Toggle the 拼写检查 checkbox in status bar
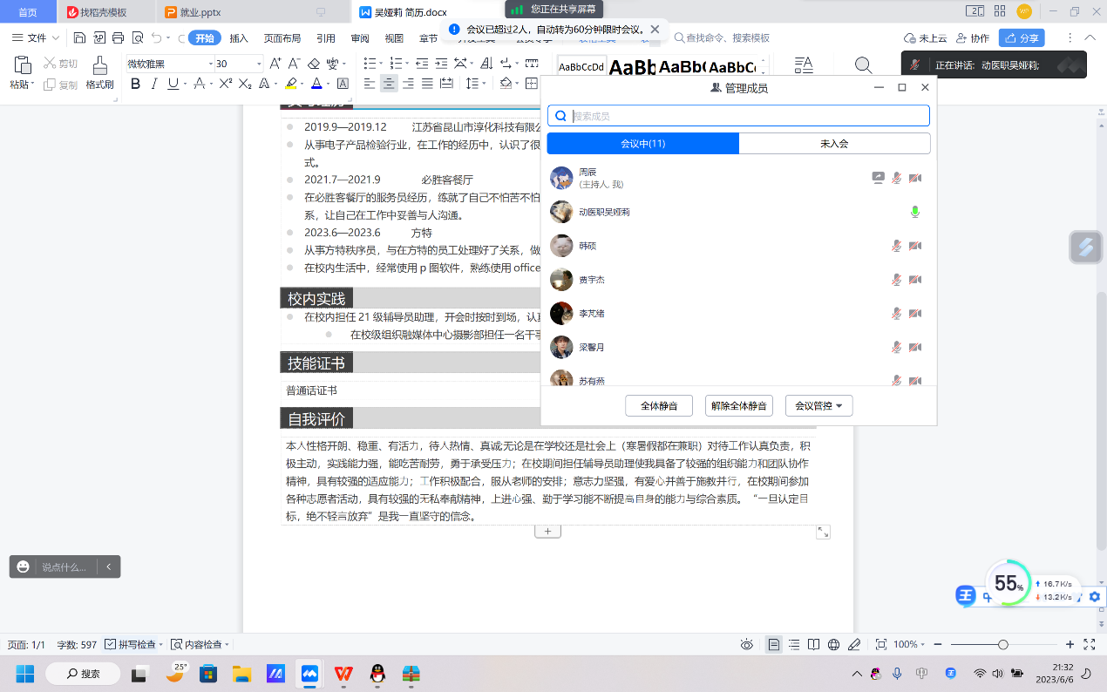This screenshot has width=1107, height=692. coord(111,644)
